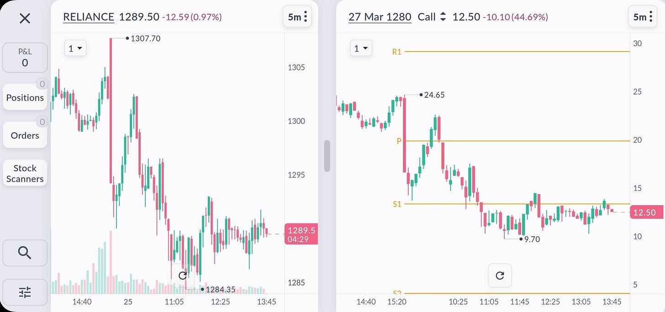Expand the lot dropdown on option chart

coord(361,48)
